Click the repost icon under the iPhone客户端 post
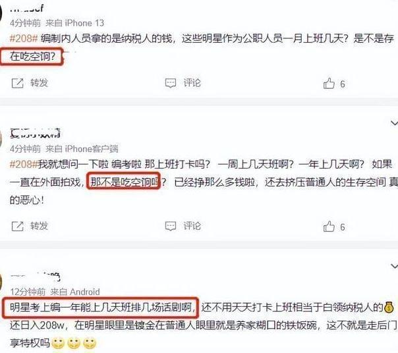The height and width of the screenshot is (353, 398). [18, 226]
